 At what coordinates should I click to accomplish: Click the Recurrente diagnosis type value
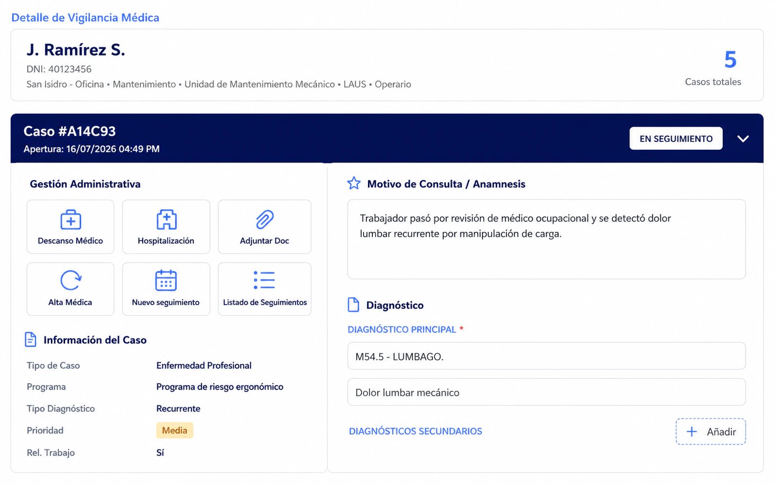tap(178, 408)
